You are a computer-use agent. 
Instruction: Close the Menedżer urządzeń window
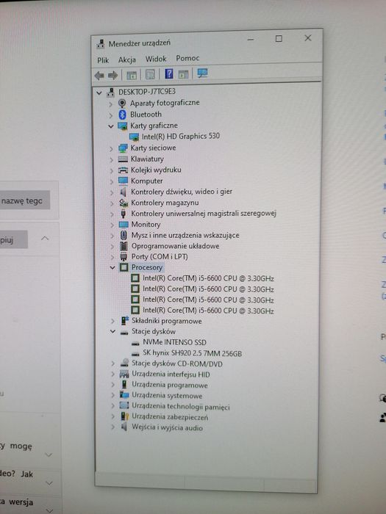click(307, 38)
